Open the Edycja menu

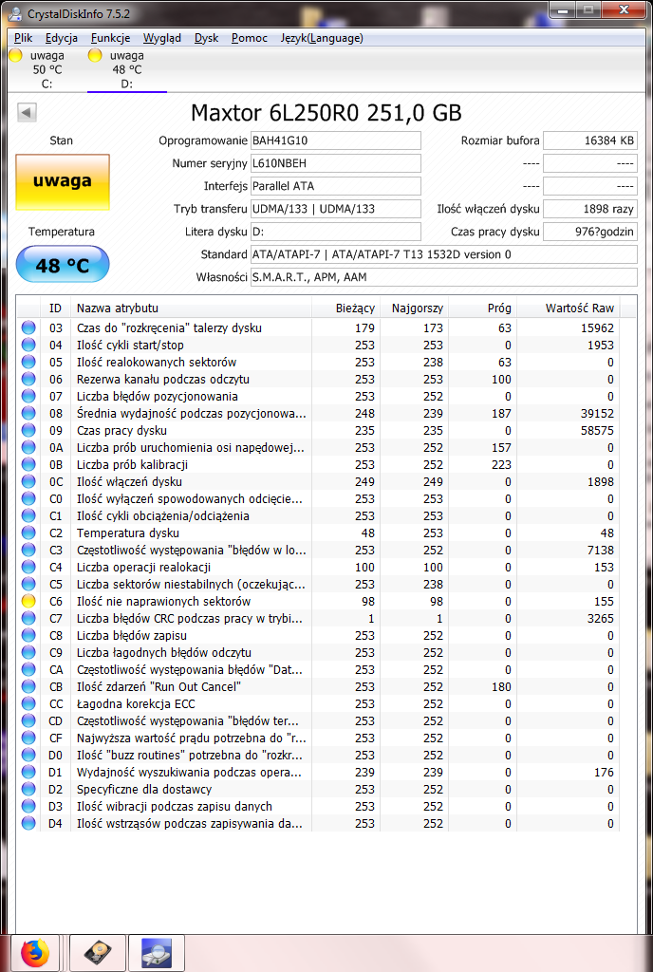pyautogui.click(x=62, y=38)
